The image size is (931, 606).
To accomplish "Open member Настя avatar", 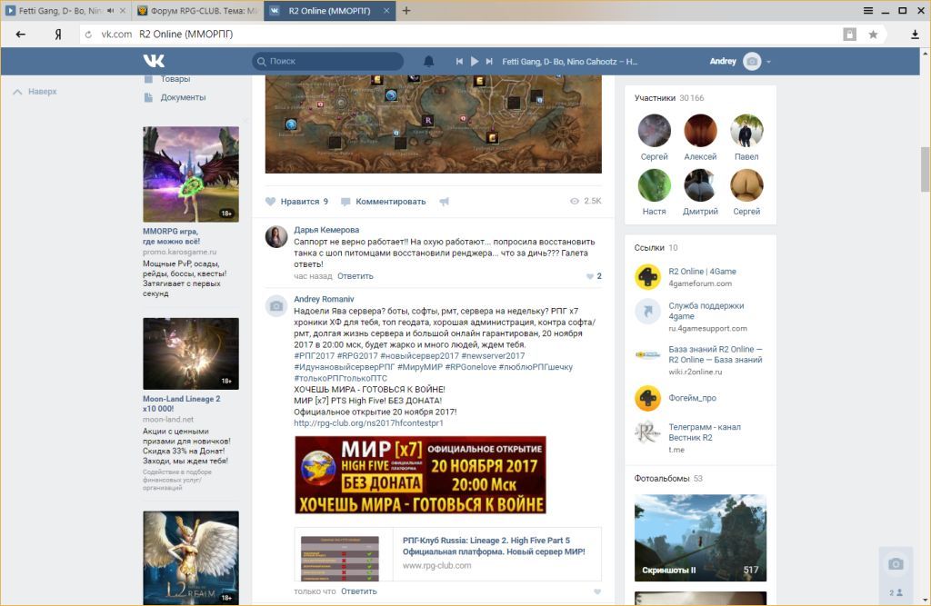I will coord(655,185).
